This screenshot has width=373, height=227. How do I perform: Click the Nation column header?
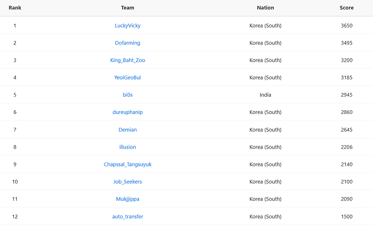point(265,8)
